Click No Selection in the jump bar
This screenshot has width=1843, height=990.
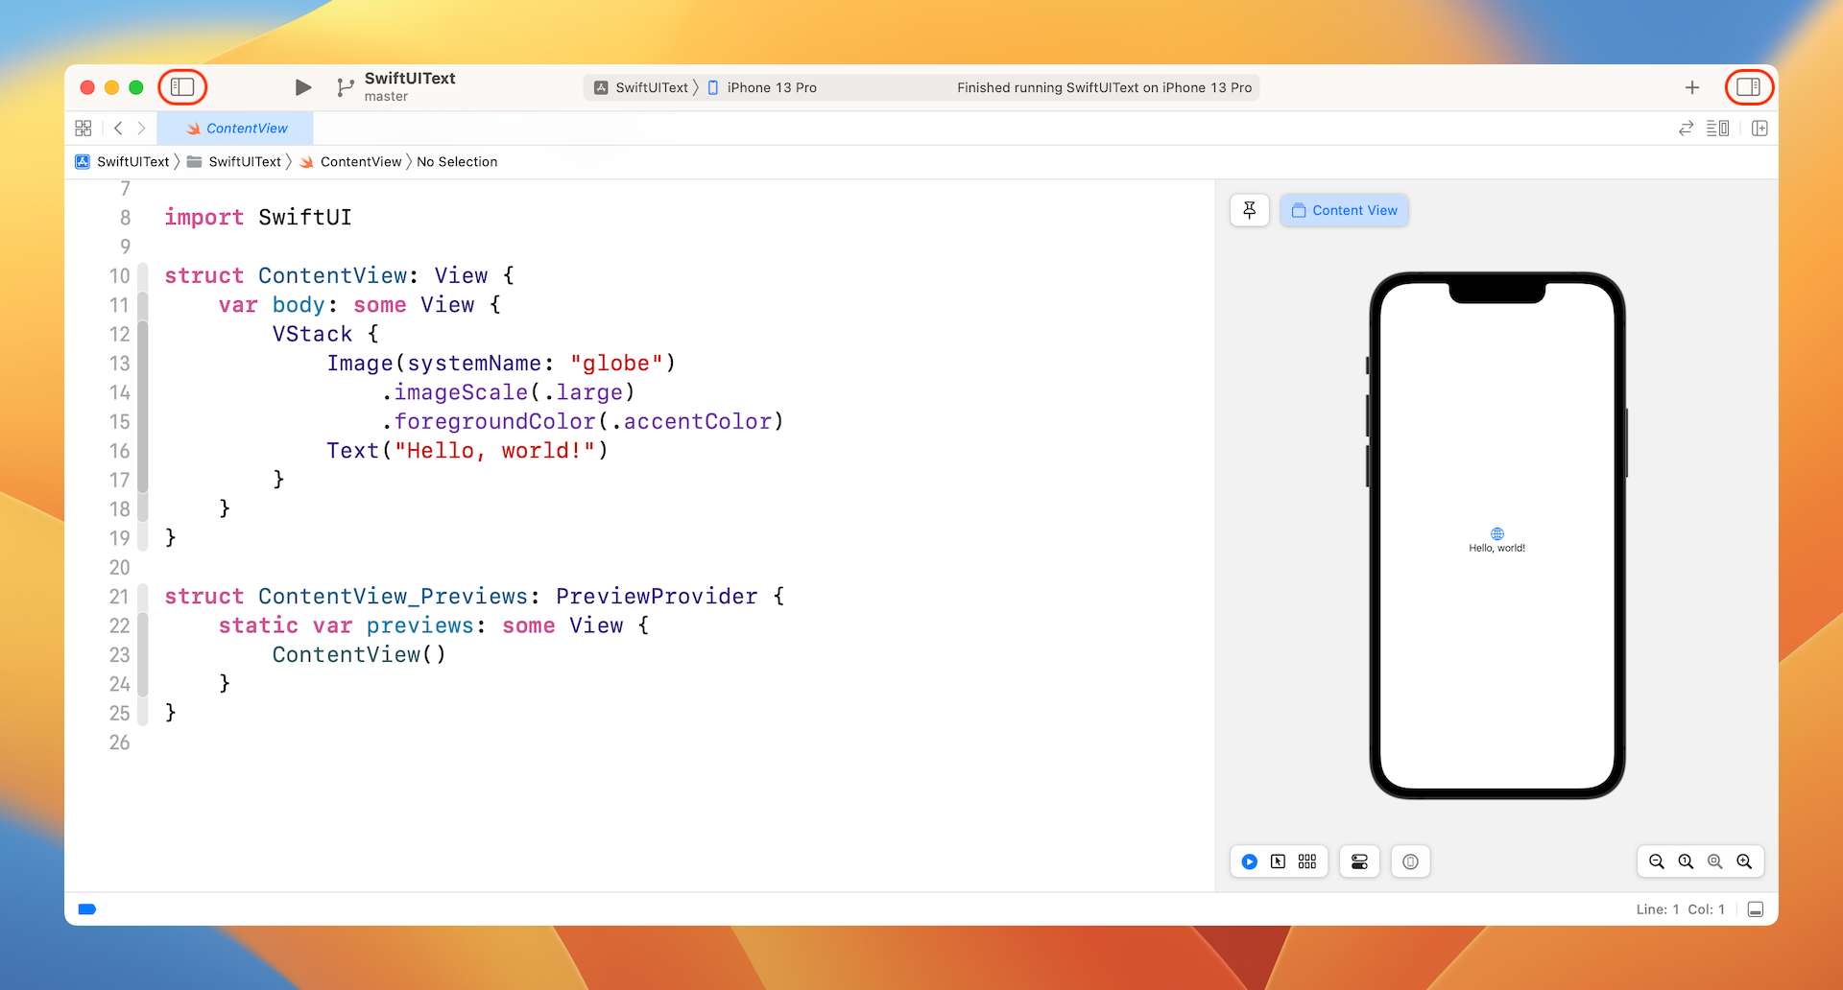point(458,161)
